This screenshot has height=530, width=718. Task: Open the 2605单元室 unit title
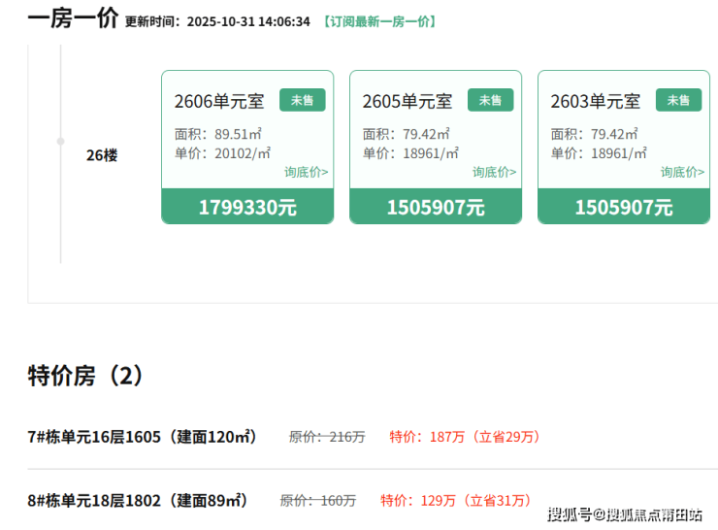click(x=408, y=101)
